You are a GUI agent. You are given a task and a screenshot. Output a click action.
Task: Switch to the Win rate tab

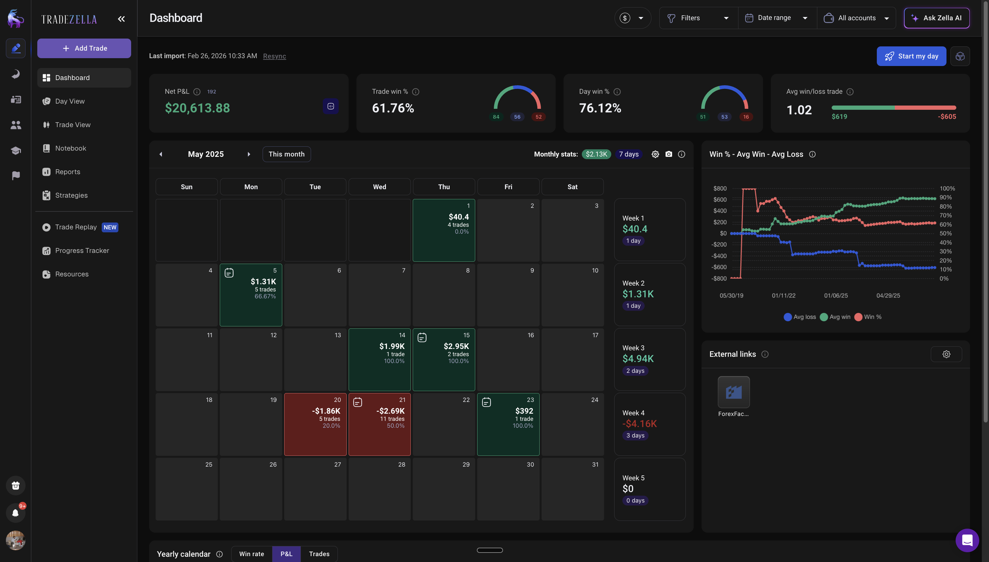coord(252,554)
